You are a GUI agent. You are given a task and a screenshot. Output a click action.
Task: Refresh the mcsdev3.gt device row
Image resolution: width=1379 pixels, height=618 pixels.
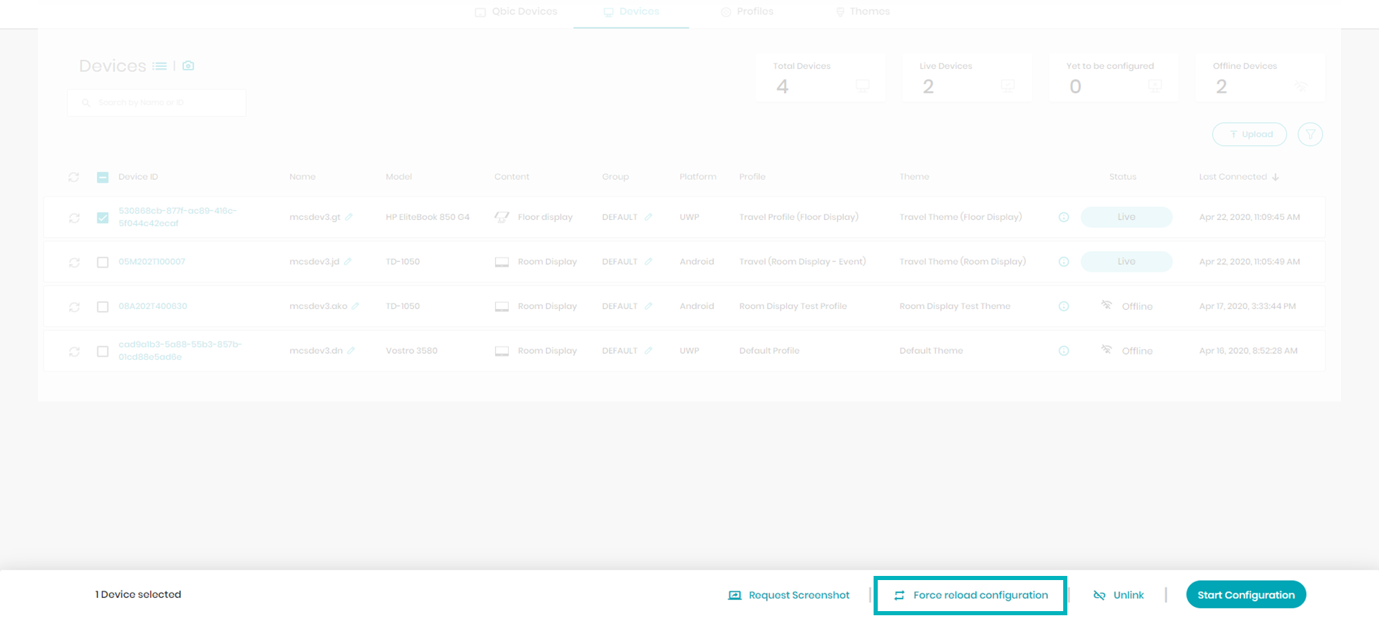click(x=74, y=218)
